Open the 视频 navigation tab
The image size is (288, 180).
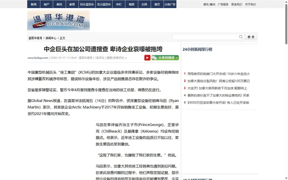coord(132,4)
